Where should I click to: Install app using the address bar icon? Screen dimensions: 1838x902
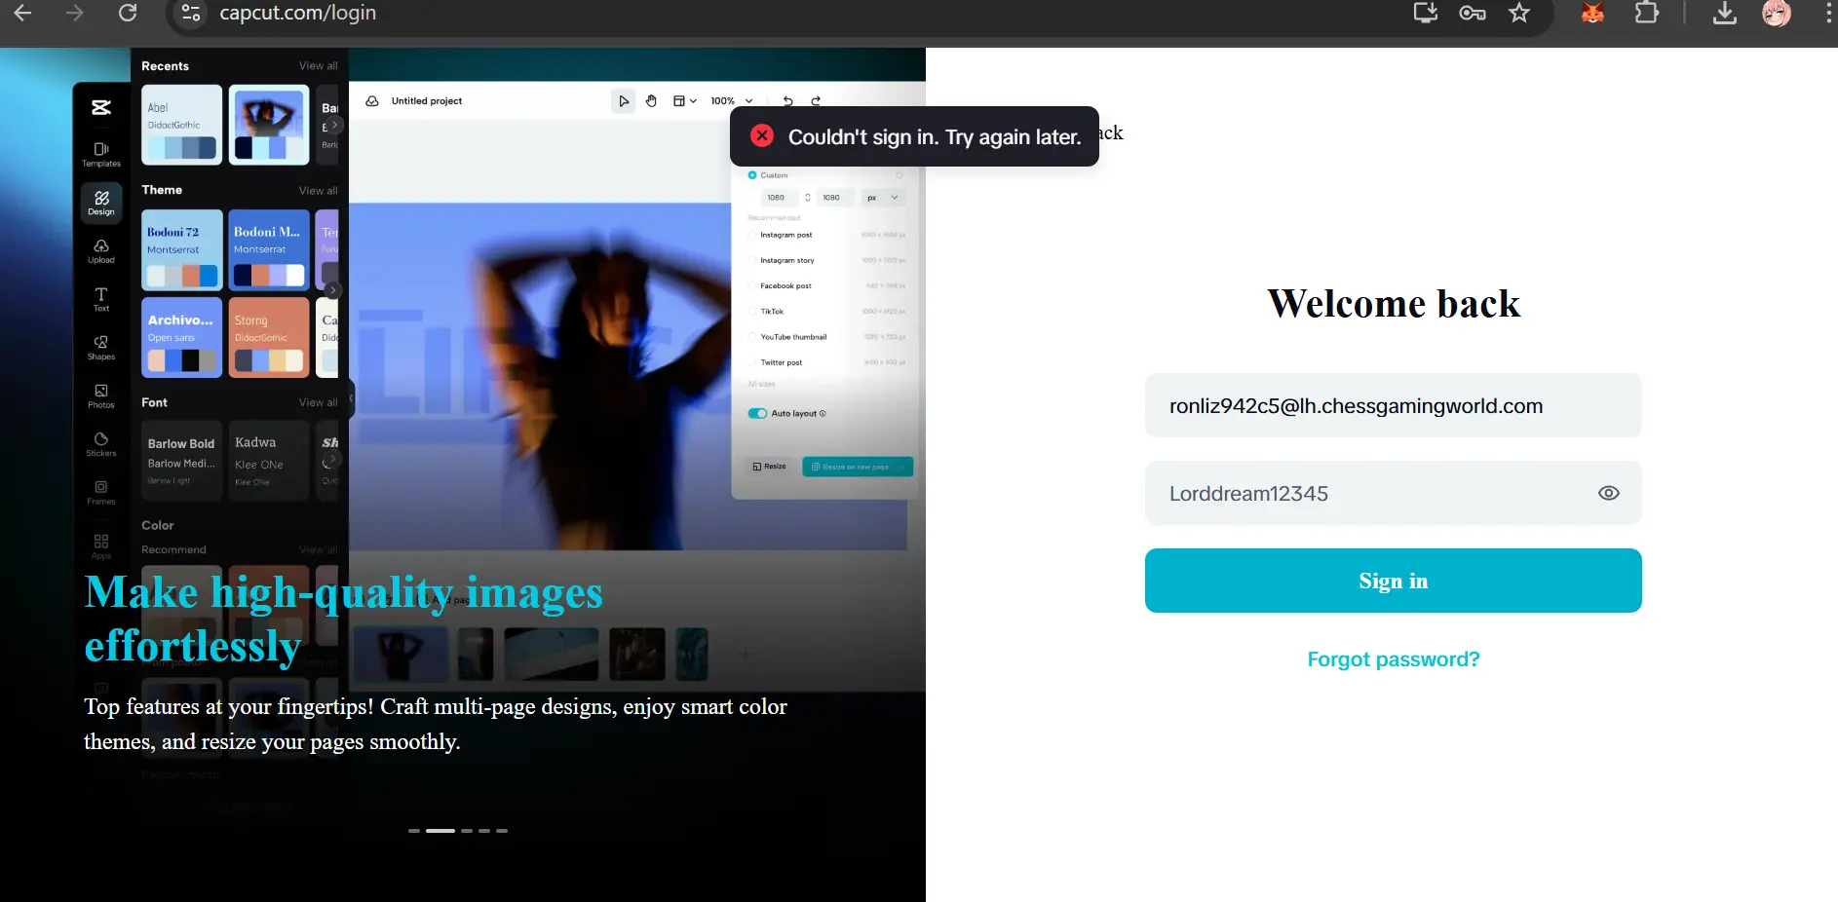click(x=1426, y=13)
